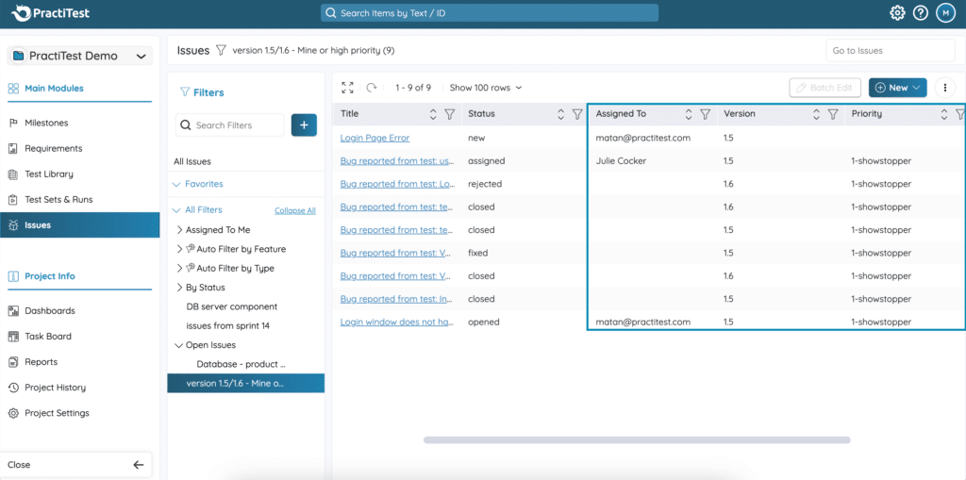Open the user avatar M menu

click(x=944, y=13)
